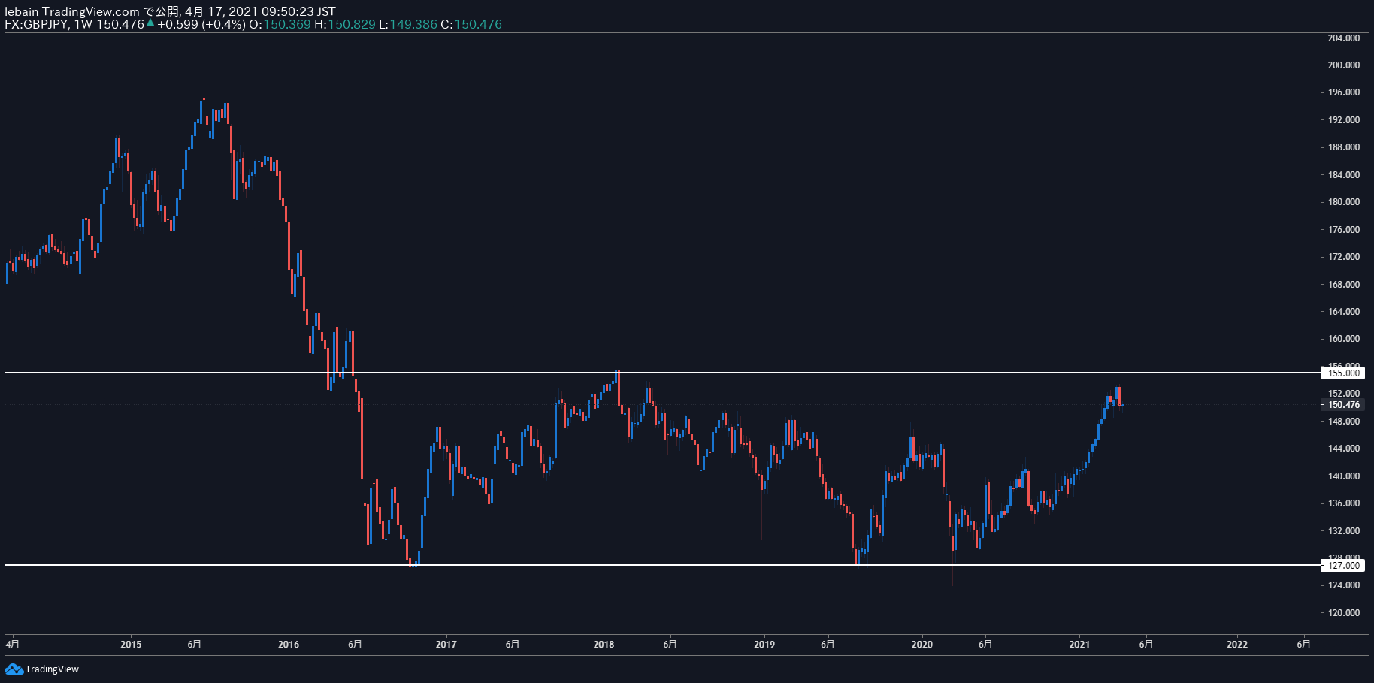Select the 127.000 horizontal line price label
This screenshot has height=683, width=1374.
pyautogui.click(x=1343, y=566)
